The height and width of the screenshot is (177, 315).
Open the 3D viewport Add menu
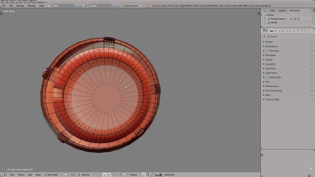coord(30,175)
